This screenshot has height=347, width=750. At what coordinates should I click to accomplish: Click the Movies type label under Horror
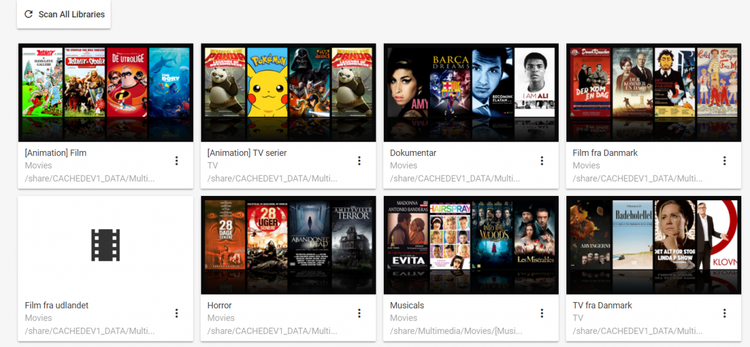click(221, 318)
